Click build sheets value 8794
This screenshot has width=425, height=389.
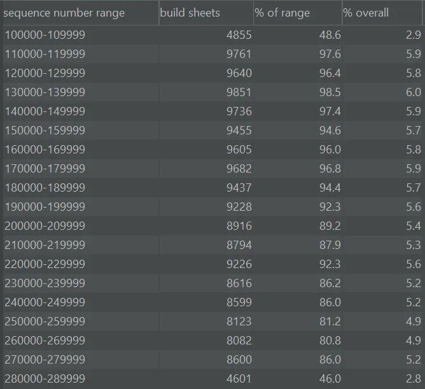239,245
